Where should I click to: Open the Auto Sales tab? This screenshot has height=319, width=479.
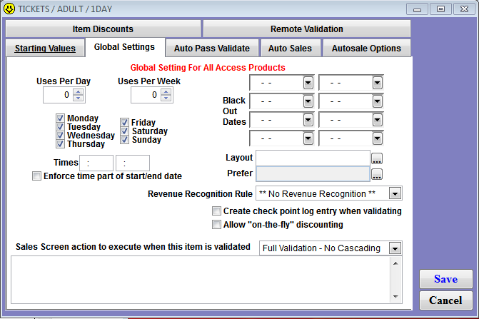pos(291,49)
